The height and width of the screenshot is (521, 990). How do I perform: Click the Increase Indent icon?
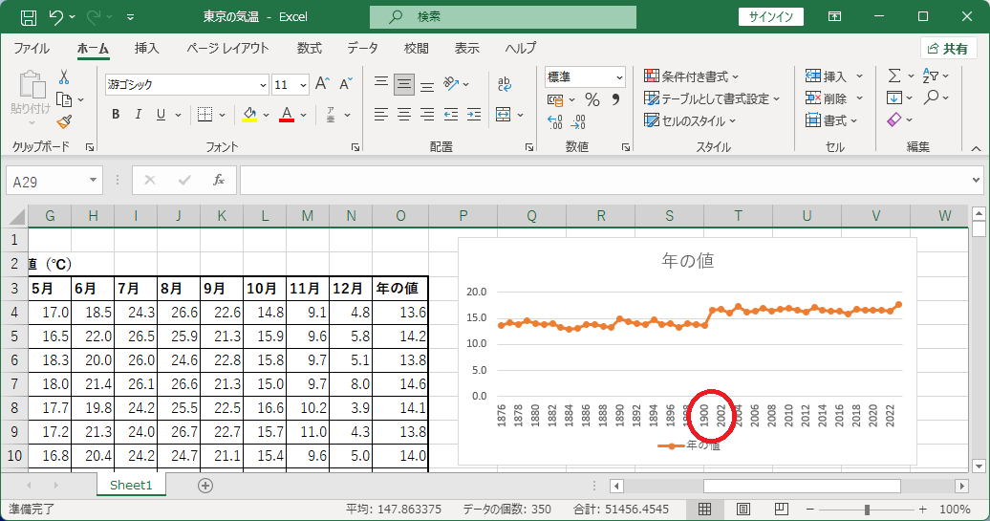[x=474, y=115]
